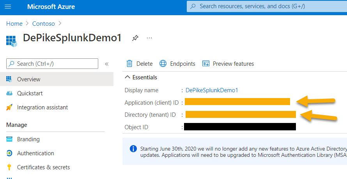Select Overview in the sidebar

point(28,79)
